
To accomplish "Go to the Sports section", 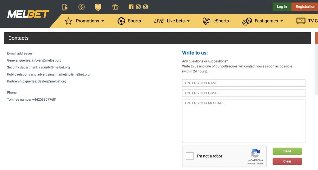I will pyautogui.click(x=129, y=21).
